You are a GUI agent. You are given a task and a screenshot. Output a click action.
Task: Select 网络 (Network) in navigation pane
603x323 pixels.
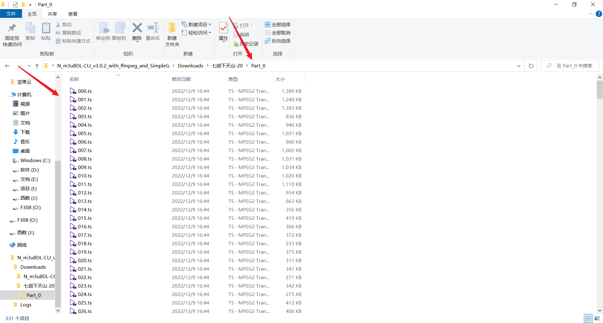click(x=22, y=245)
